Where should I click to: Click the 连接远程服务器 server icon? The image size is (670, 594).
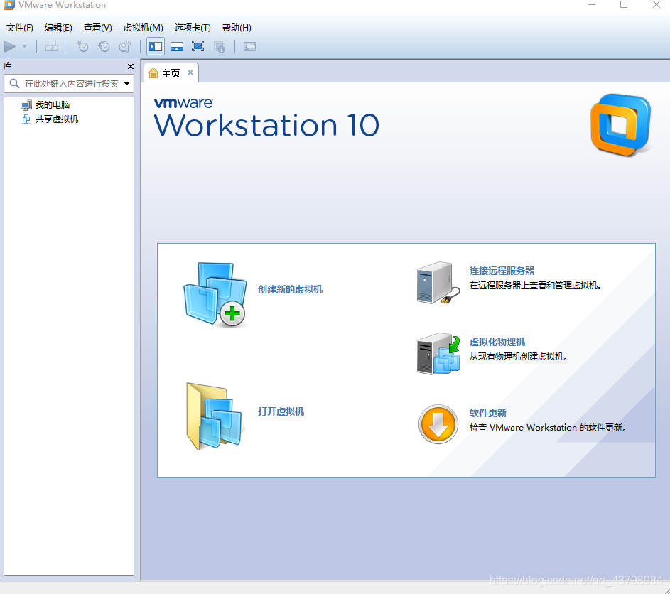438,283
